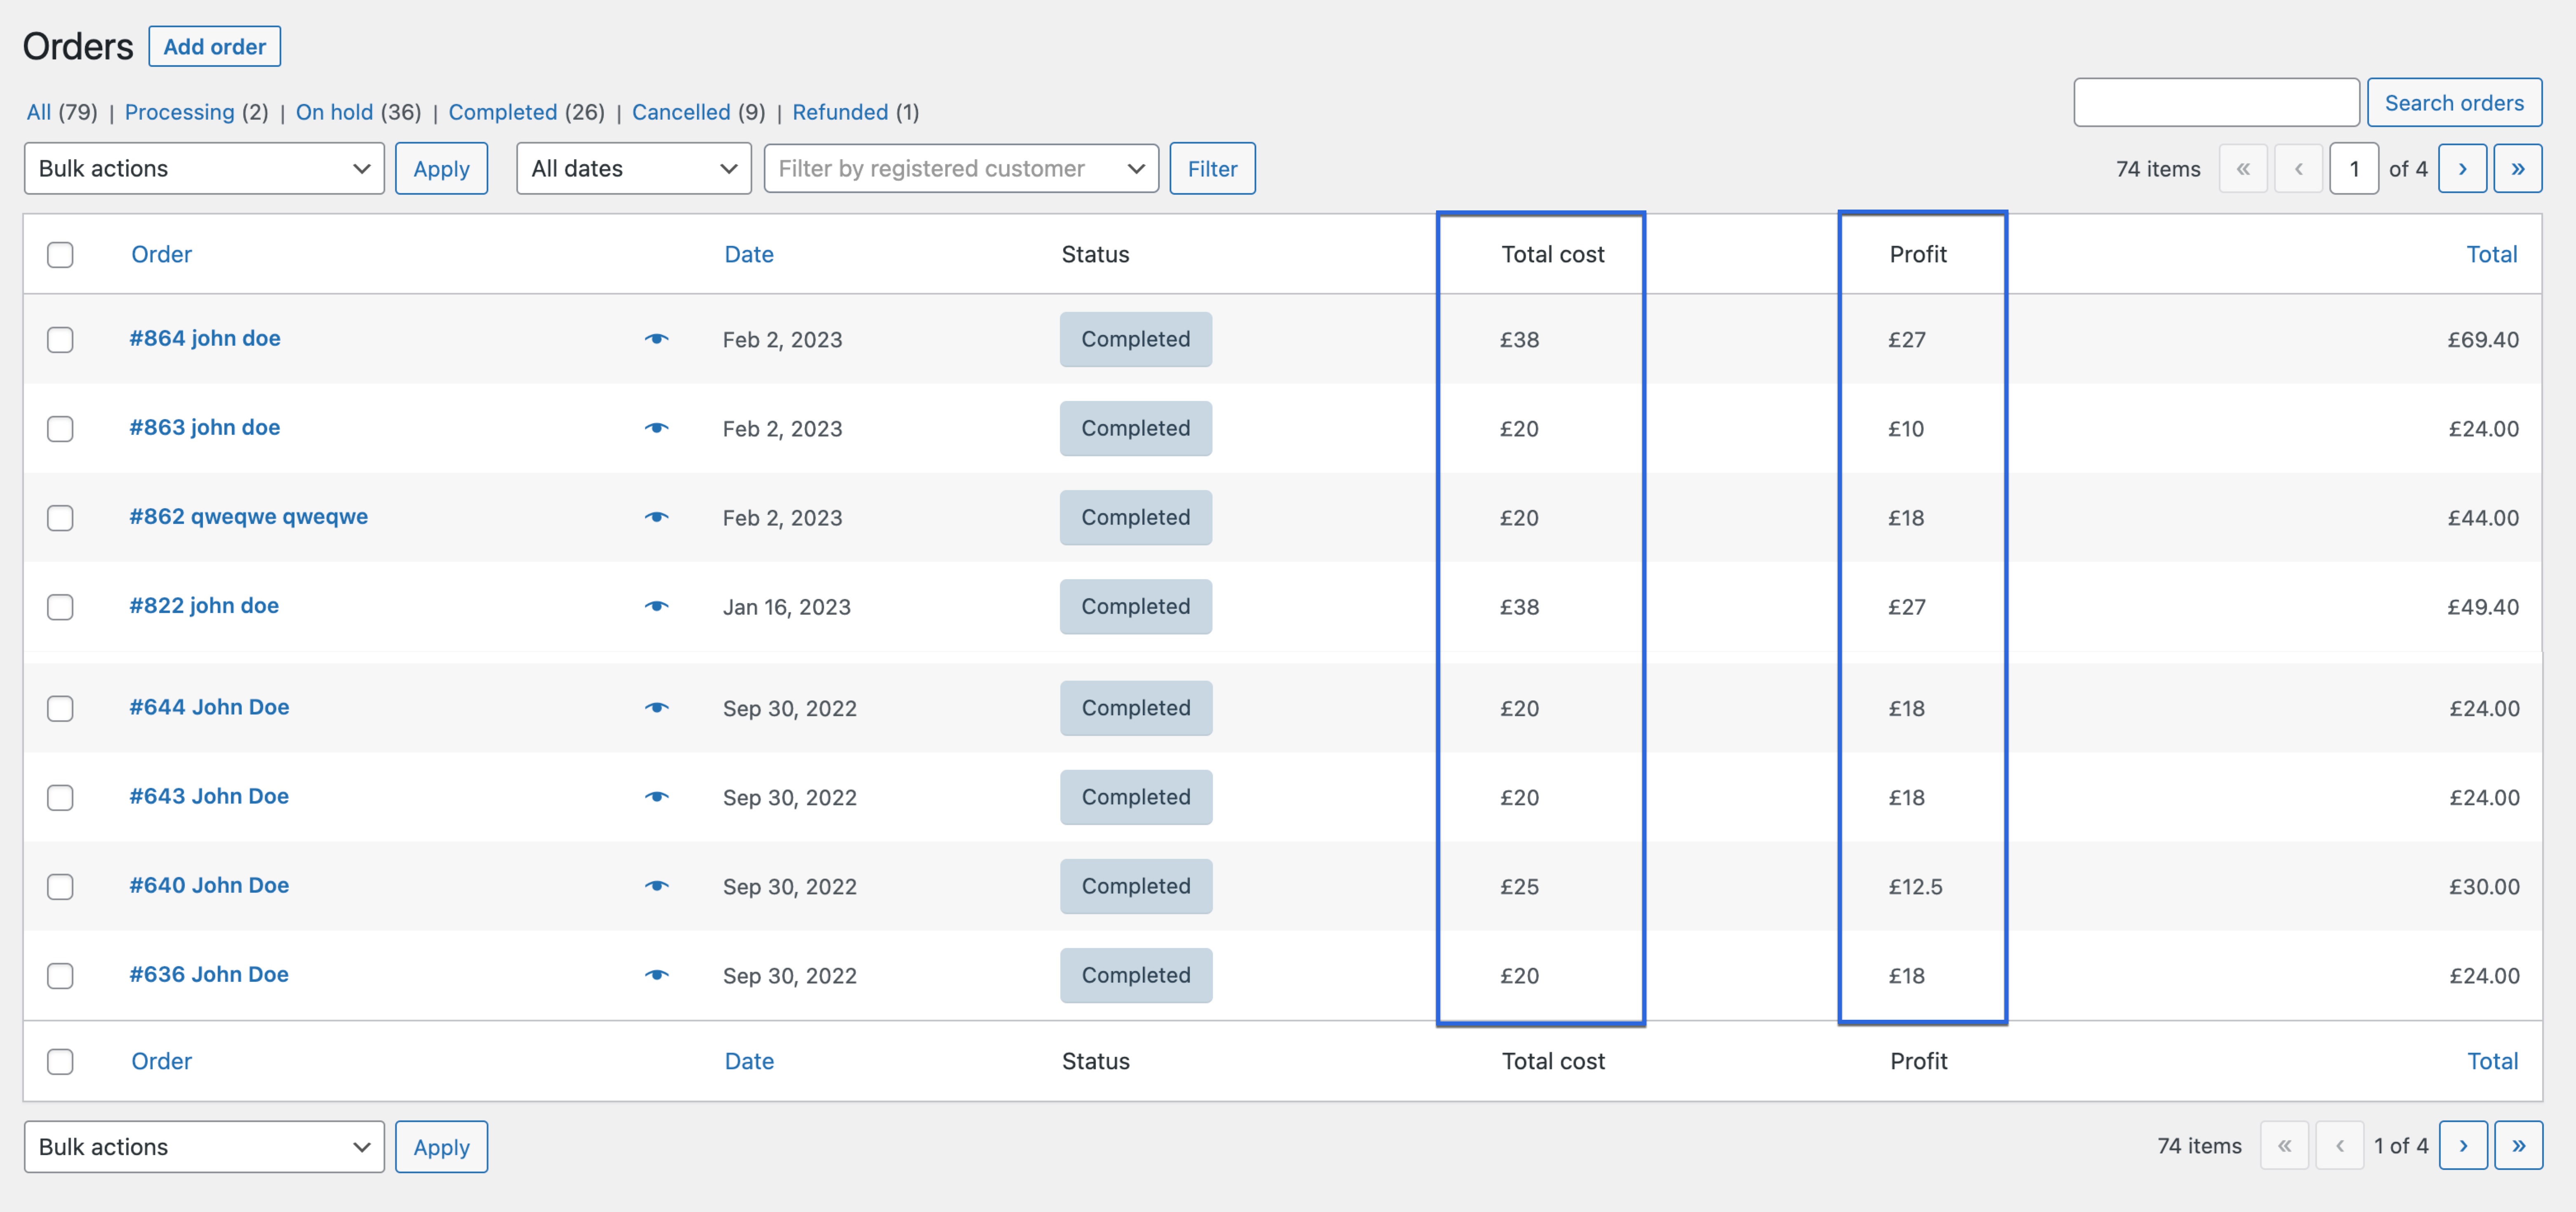Click the Add order button
Image resolution: width=2576 pixels, height=1212 pixels.
pyautogui.click(x=214, y=46)
